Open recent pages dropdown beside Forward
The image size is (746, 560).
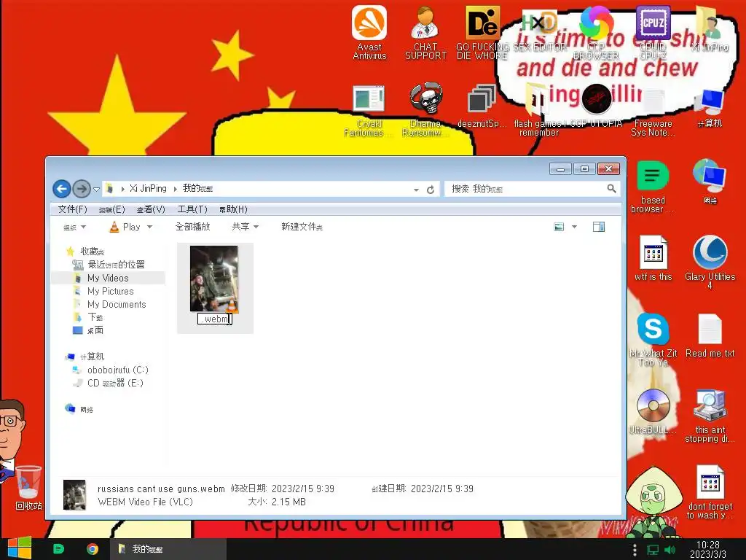[97, 189]
